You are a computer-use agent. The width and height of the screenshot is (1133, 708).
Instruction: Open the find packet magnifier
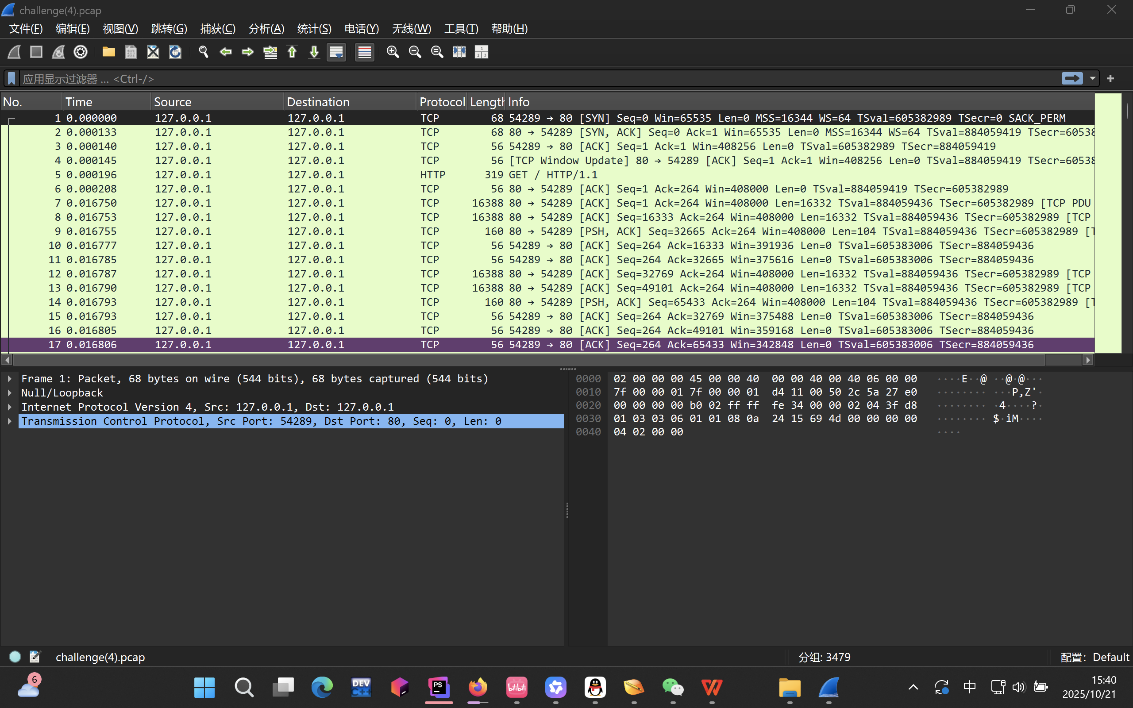203,52
